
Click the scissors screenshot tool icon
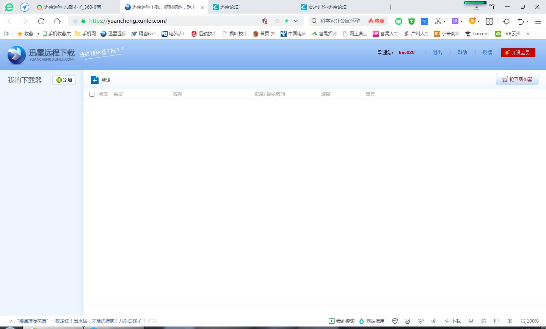pos(438,21)
